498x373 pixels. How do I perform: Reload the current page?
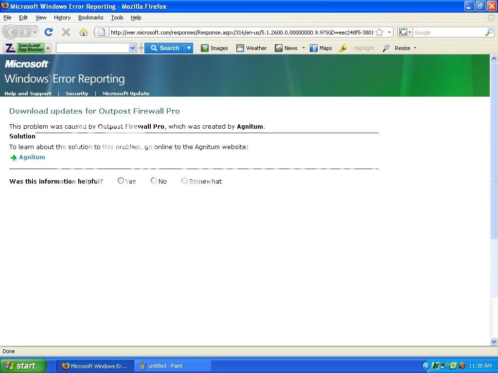point(49,32)
